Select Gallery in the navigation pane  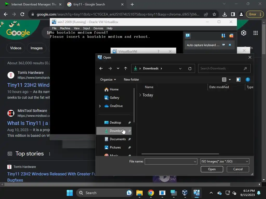[x=114, y=98]
